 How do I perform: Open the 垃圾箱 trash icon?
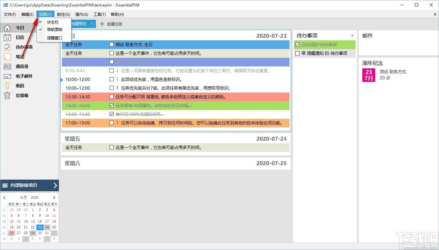[x=7, y=95]
